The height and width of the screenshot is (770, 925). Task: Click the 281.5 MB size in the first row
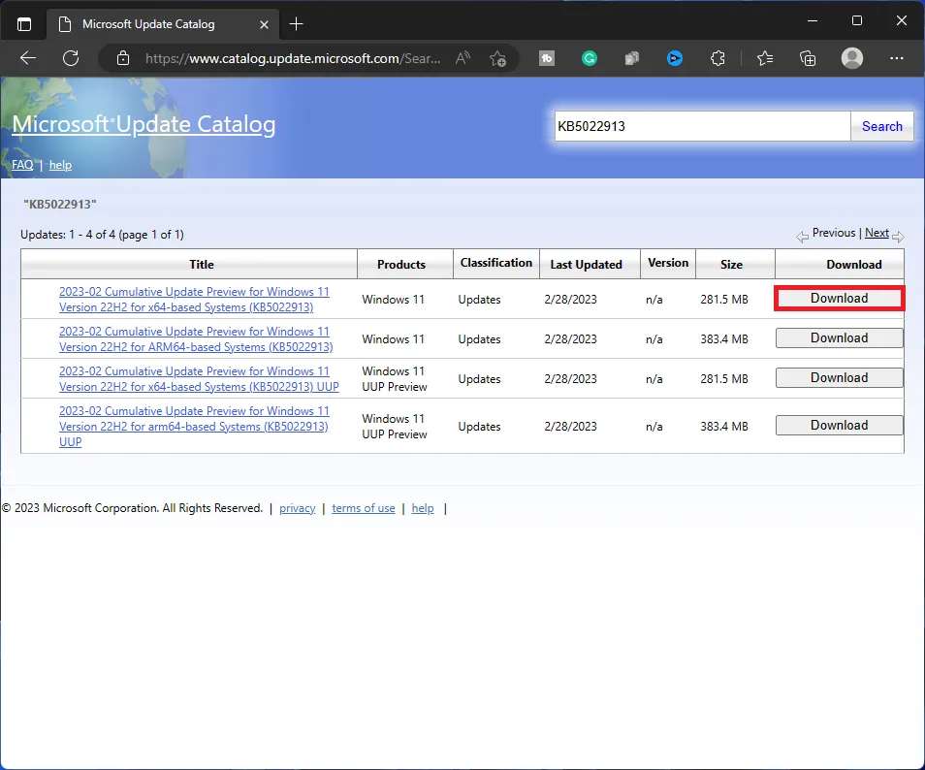coord(724,299)
